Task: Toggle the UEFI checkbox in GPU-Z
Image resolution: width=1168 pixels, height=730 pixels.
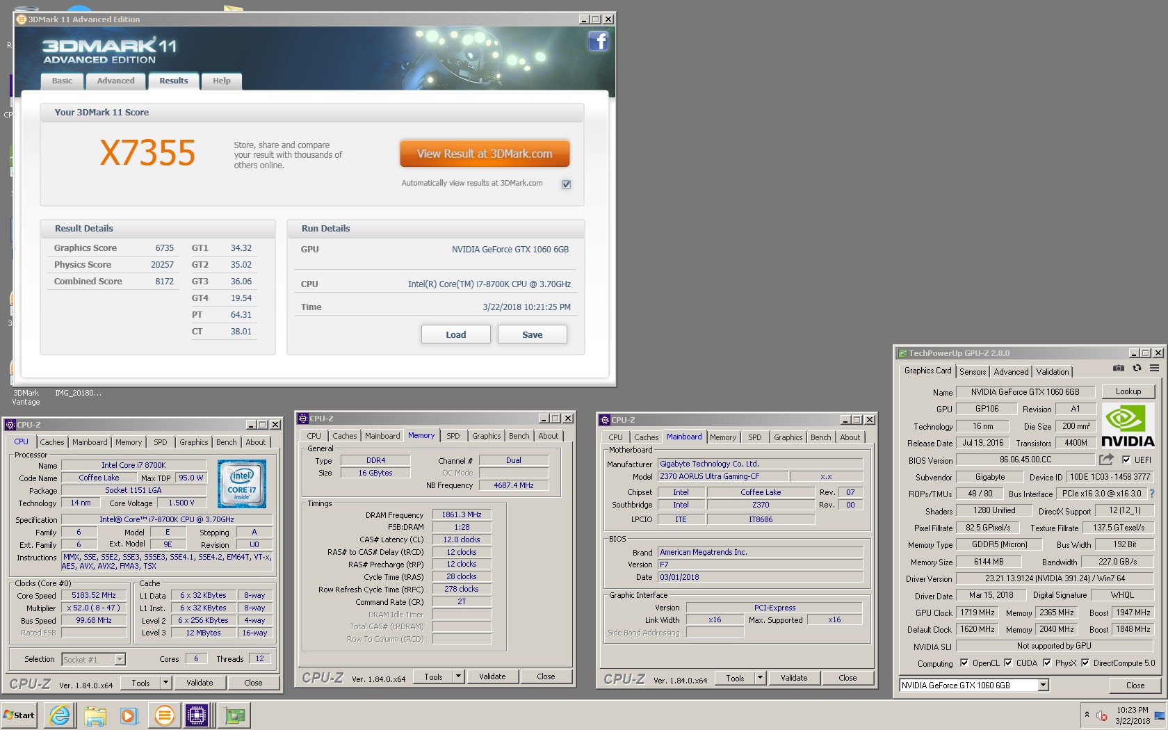Action: click(x=1126, y=460)
